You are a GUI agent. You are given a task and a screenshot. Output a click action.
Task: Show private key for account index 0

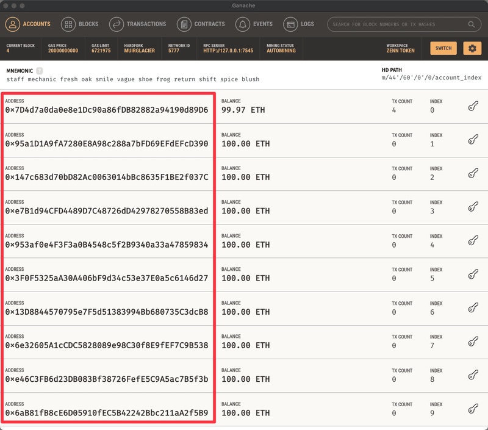[473, 106]
